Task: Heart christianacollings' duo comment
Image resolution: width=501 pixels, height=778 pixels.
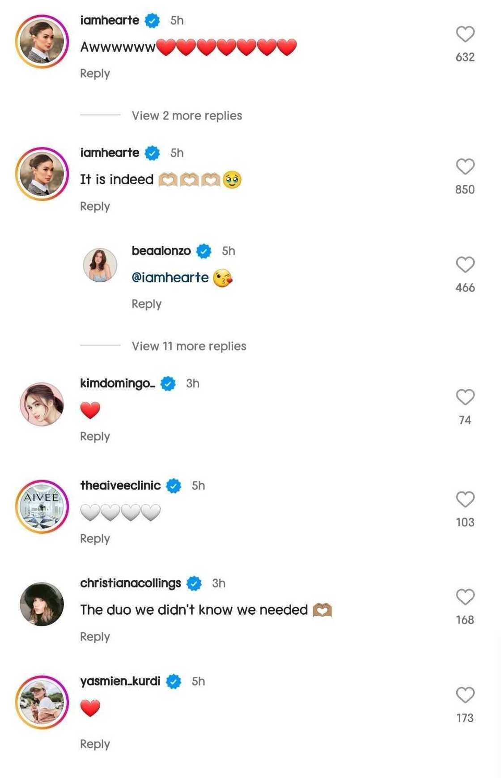Action: [465, 597]
